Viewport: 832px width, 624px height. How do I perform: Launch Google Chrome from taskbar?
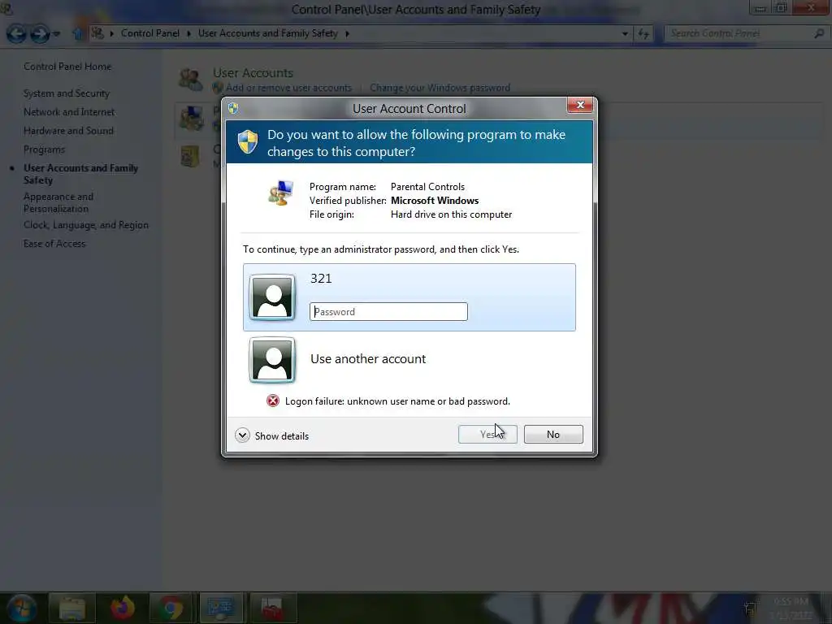click(x=171, y=608)
